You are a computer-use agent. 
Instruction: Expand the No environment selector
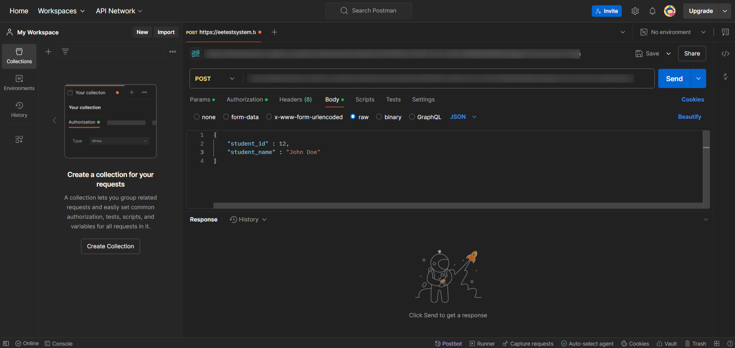pos(673,32)
